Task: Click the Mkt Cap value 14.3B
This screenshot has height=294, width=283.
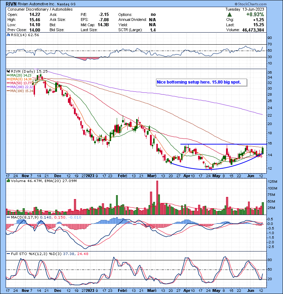Action: tap(103, 25)
